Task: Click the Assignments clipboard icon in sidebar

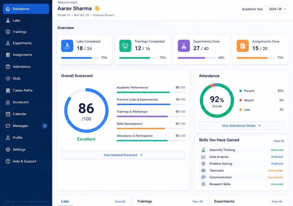Action: 8,55
